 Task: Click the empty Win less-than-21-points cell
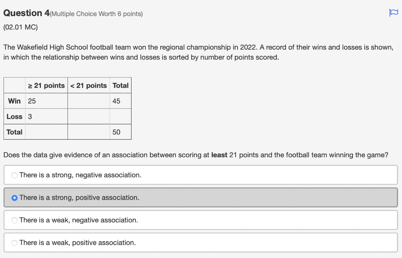(88, 101)
